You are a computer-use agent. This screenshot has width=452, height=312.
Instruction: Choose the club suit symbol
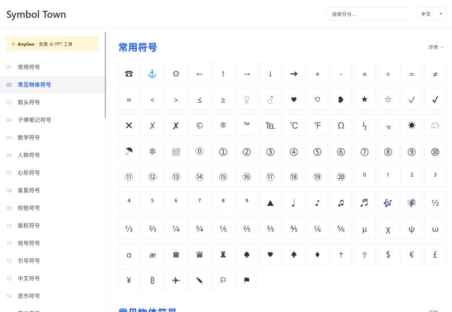(x=294, y=254)
